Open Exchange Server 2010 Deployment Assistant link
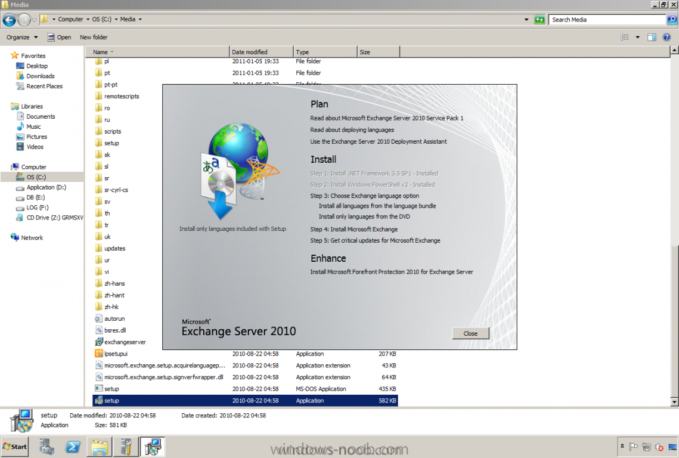This screenshot has width=679, height=458. [x=379, y=141]
